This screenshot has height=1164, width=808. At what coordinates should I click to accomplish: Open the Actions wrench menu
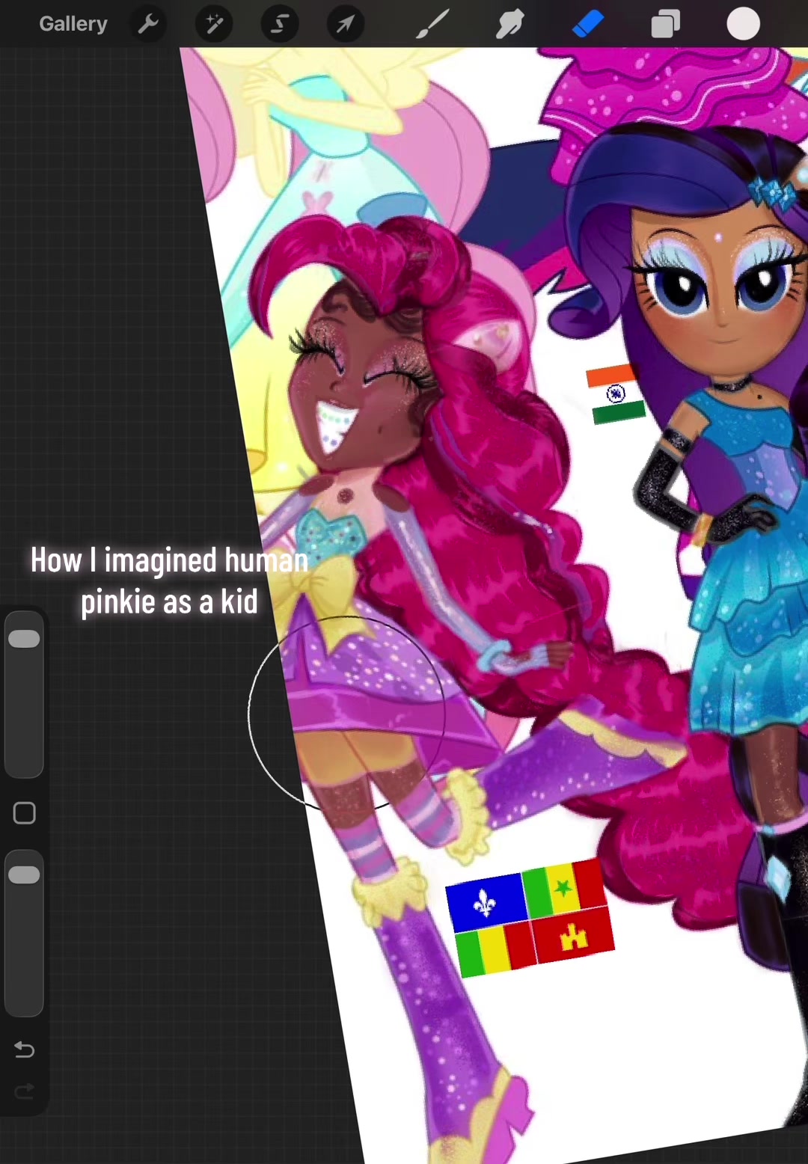(148, 24)
